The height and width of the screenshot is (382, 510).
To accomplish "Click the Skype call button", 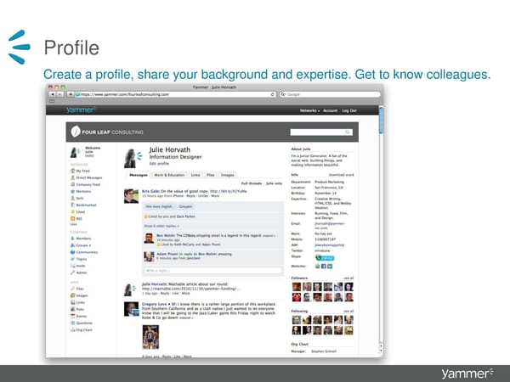I will pos(328,258).
